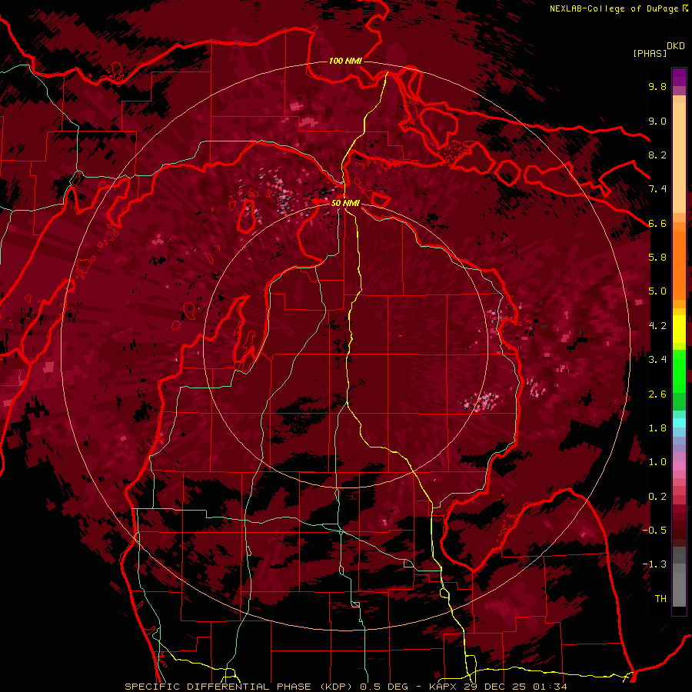Screen dimensions: 692x692
Task: Pick the pale peach color bar segment
Action: coord(679,157)
